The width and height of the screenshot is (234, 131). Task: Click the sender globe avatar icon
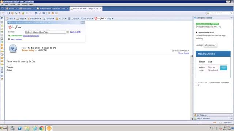[x=13, y=48]
